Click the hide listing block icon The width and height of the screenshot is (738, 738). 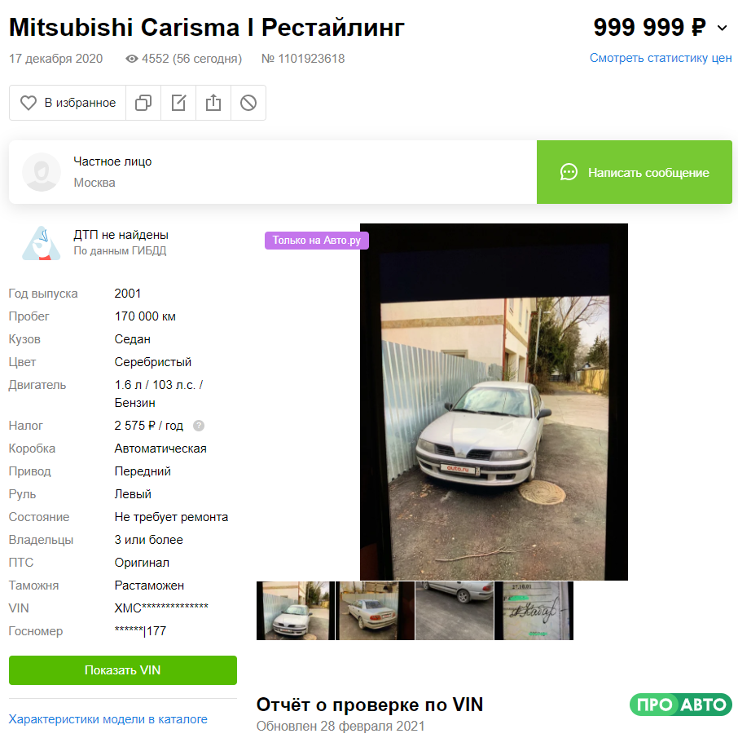248,103
